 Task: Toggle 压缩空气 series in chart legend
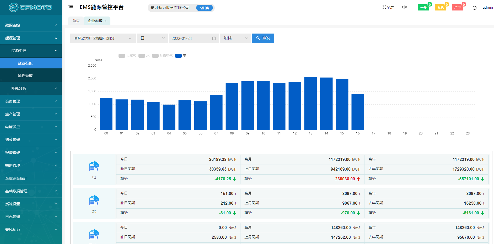(162, 56)
